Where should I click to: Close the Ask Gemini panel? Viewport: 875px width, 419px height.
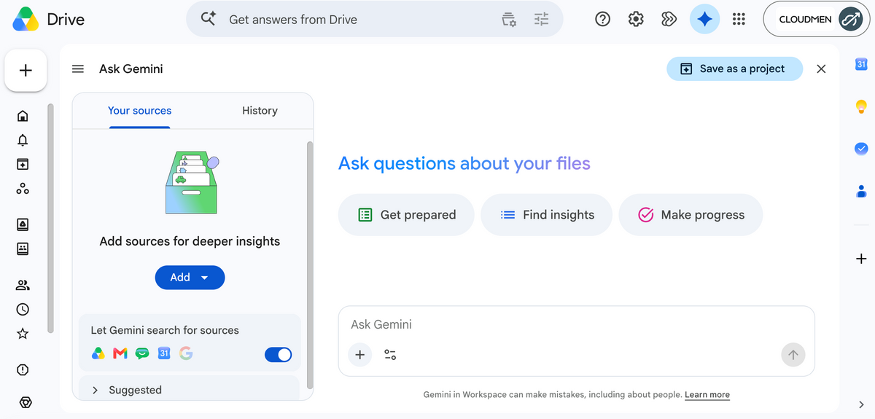click(x=821, y=68)
